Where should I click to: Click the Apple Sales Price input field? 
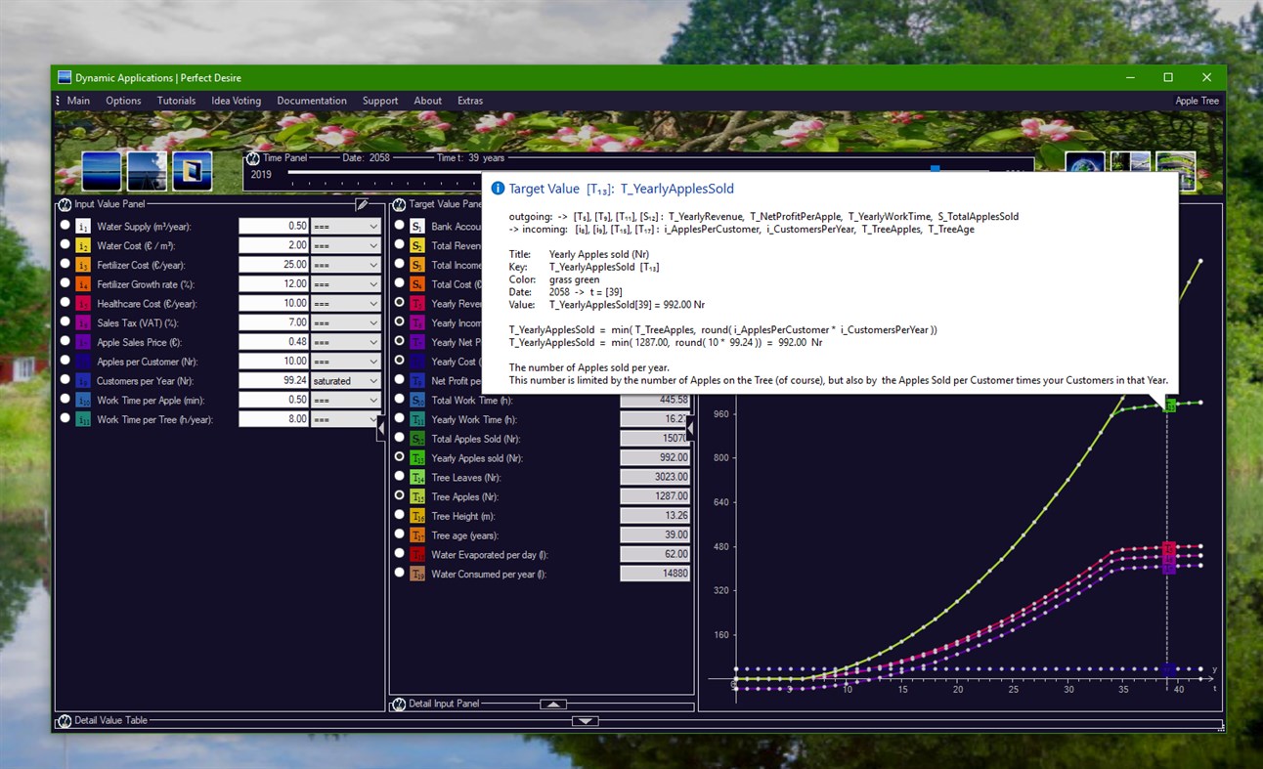(274, 342)
